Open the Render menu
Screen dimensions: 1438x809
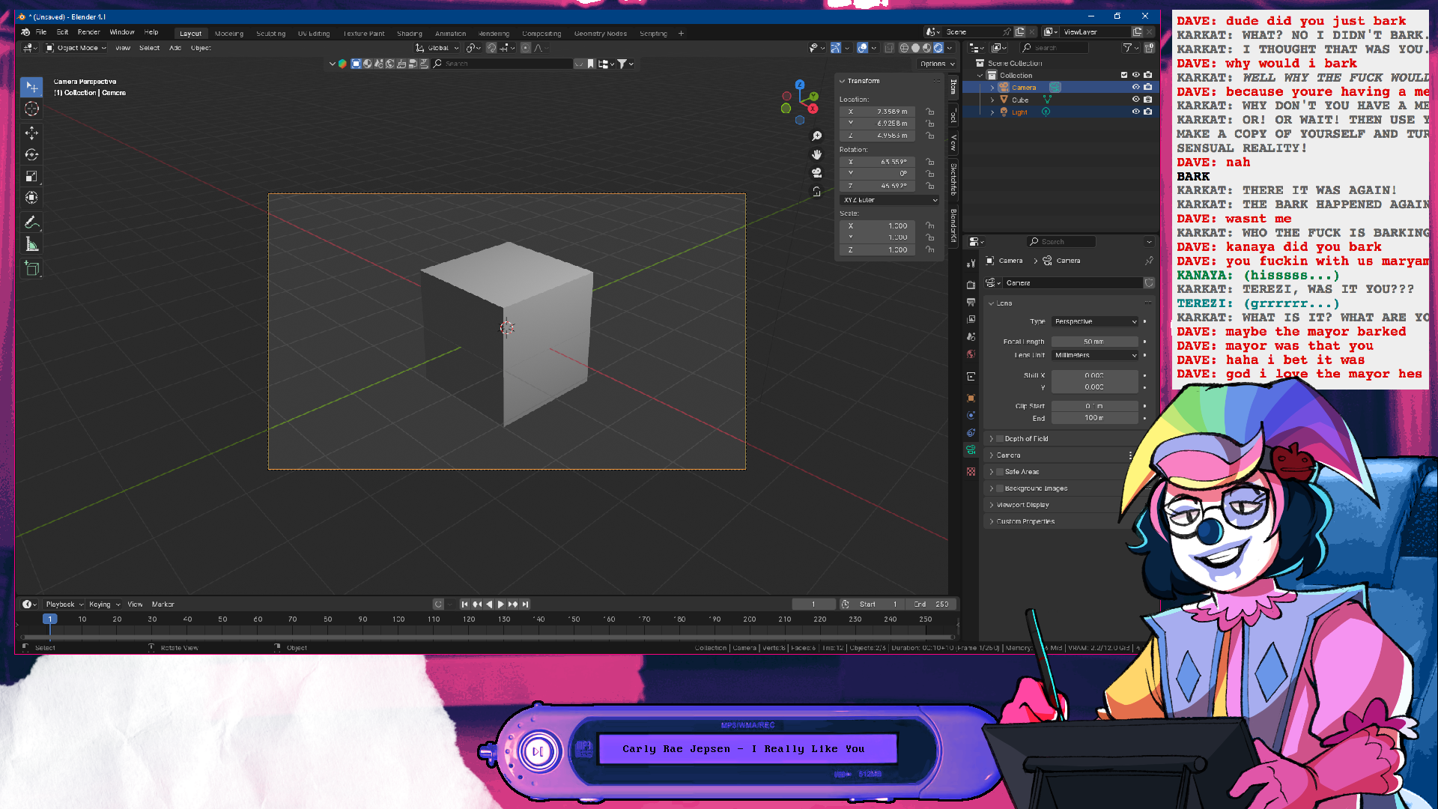[x=88, y=32]
